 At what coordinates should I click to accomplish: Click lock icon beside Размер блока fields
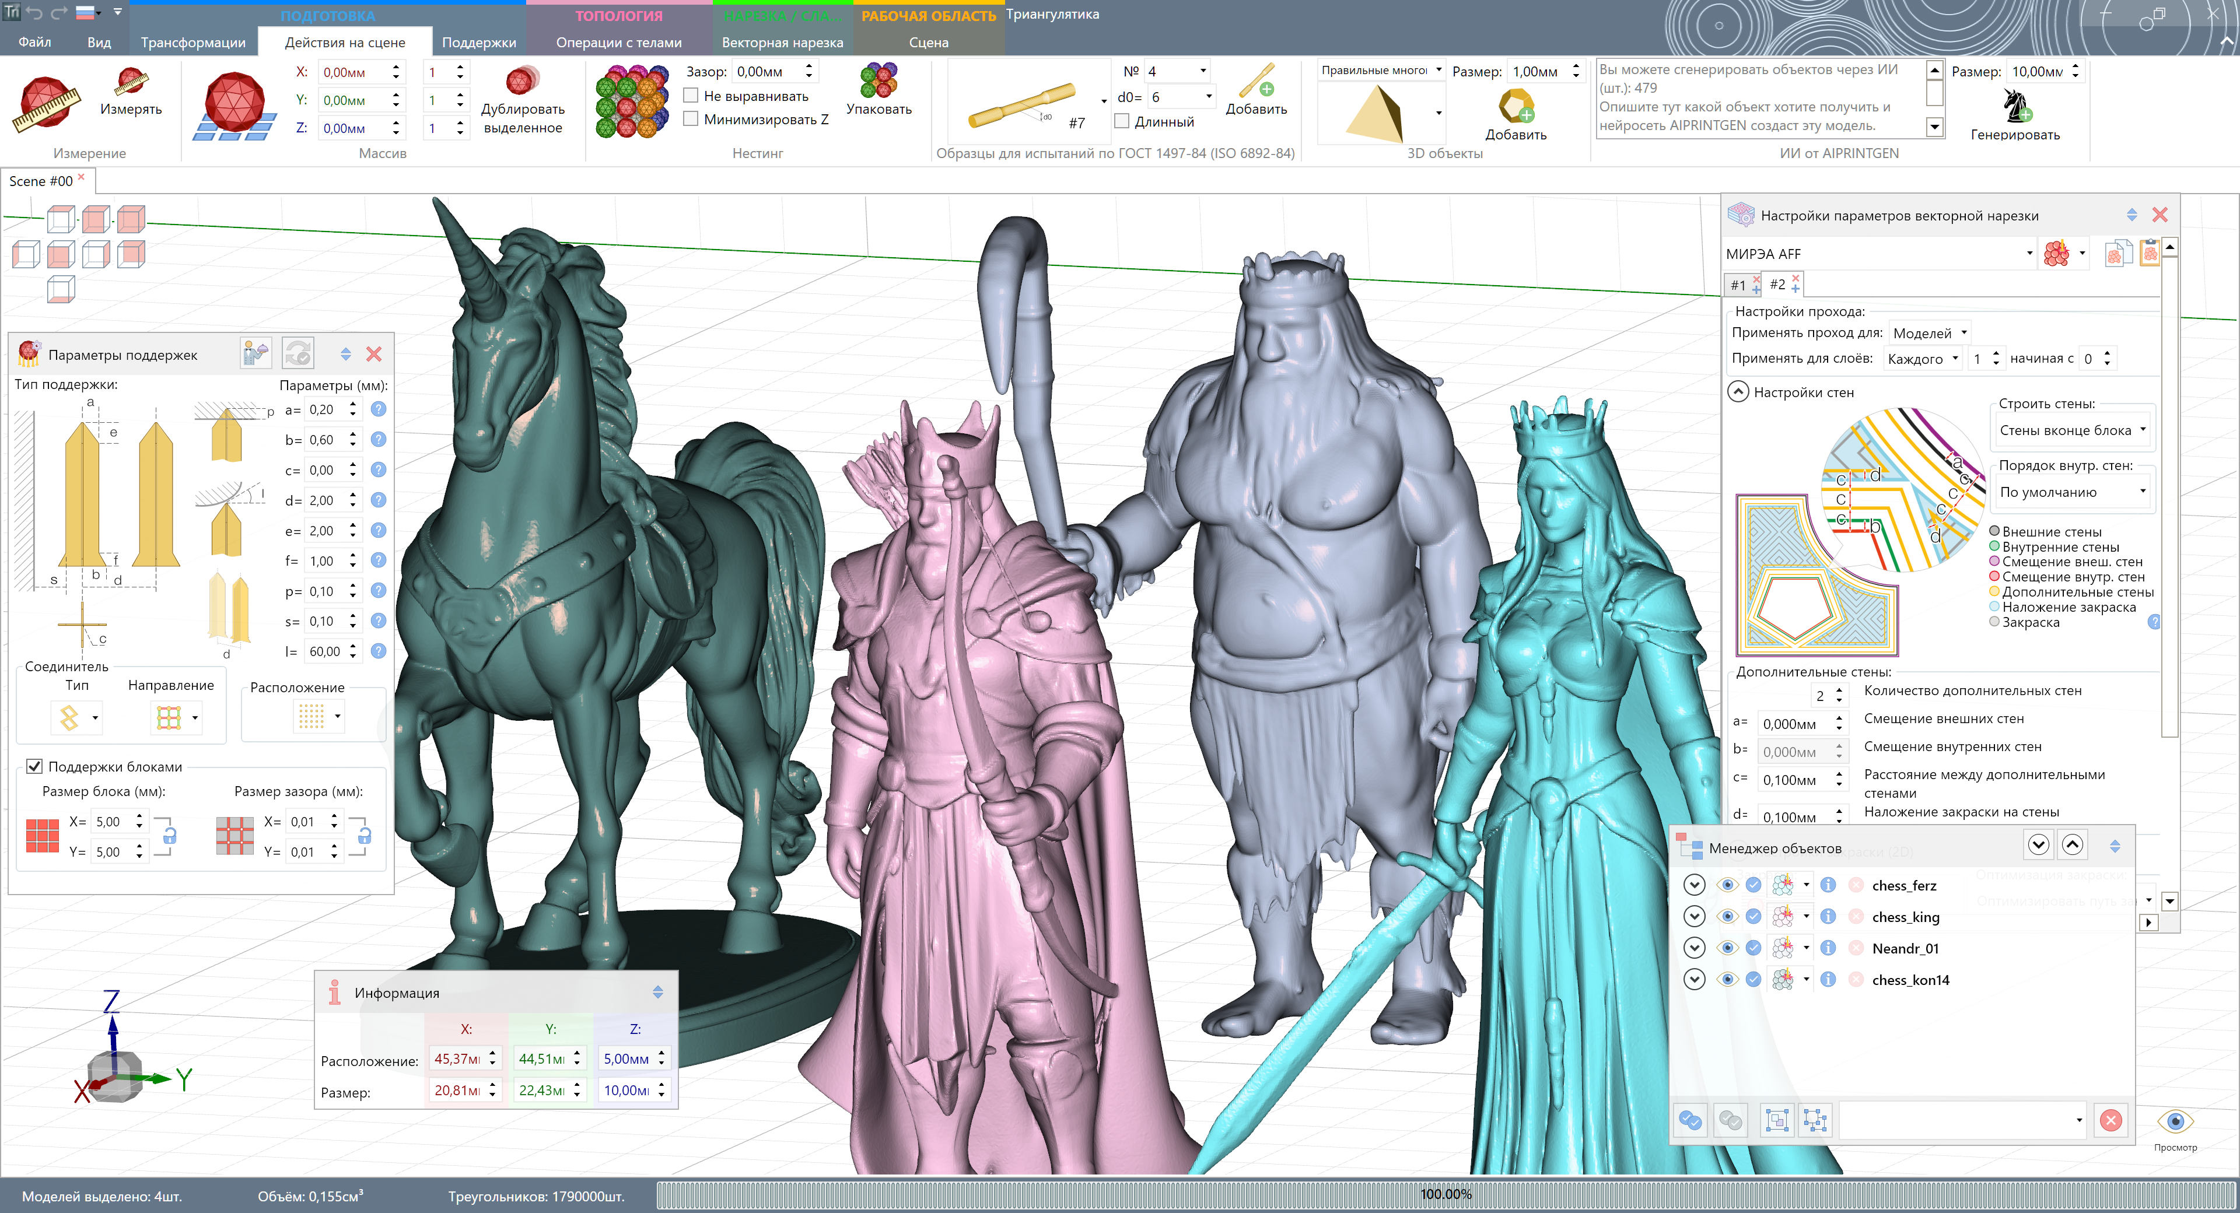pos(170,836)
